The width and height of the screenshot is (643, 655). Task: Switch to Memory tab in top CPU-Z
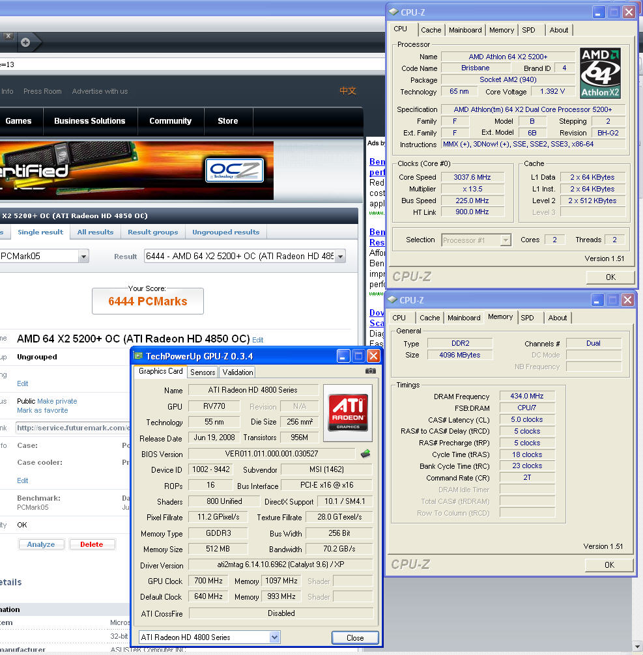501,30
